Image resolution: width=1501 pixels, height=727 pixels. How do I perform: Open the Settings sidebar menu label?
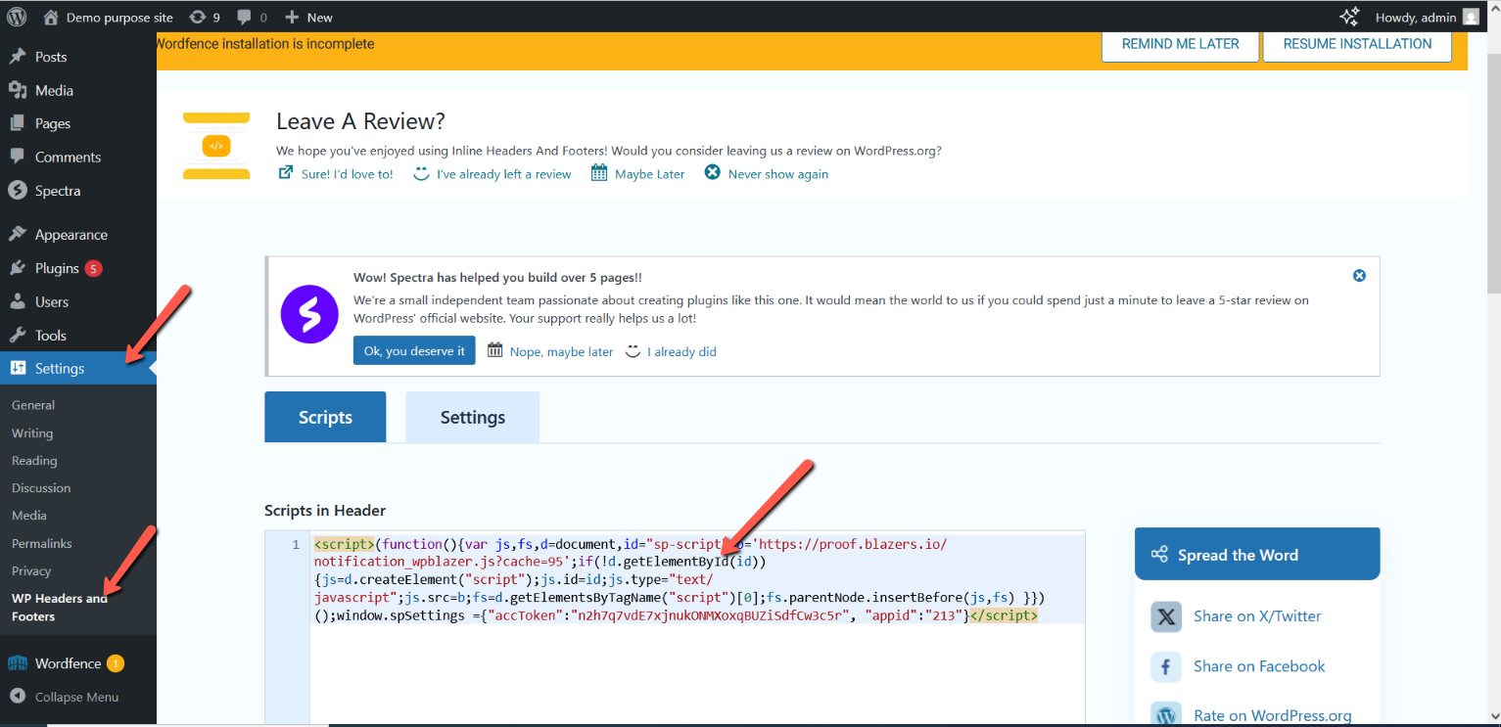[x=60, y=369]
